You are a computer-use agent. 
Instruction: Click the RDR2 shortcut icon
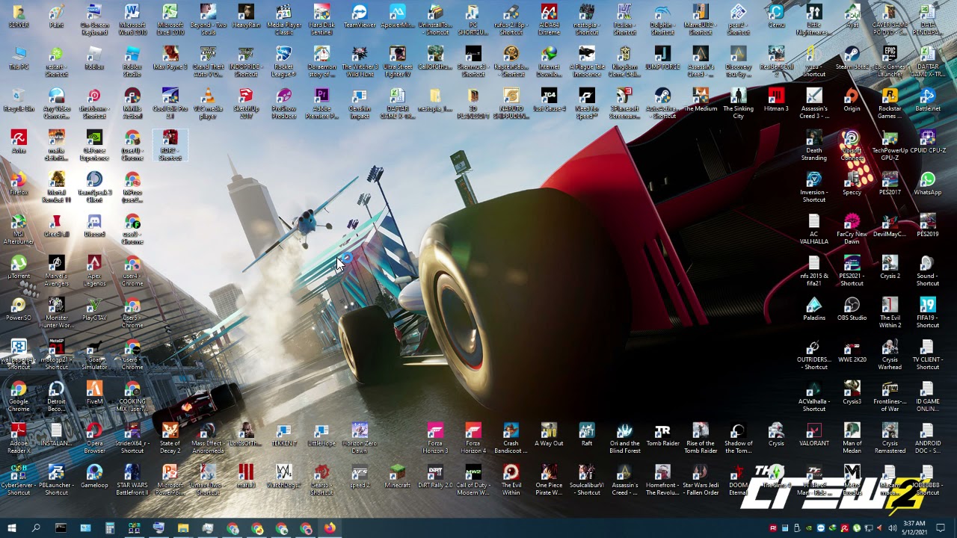pos(170,146)
